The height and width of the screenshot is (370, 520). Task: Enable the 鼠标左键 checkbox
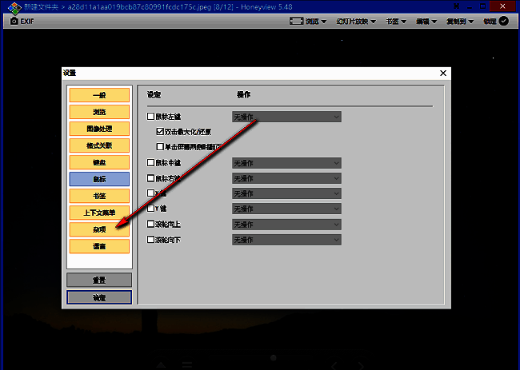[x=150, y=117]
